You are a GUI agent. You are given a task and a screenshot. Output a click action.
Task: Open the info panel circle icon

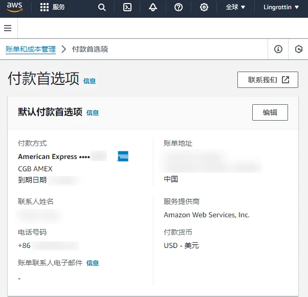coord(278,49)
